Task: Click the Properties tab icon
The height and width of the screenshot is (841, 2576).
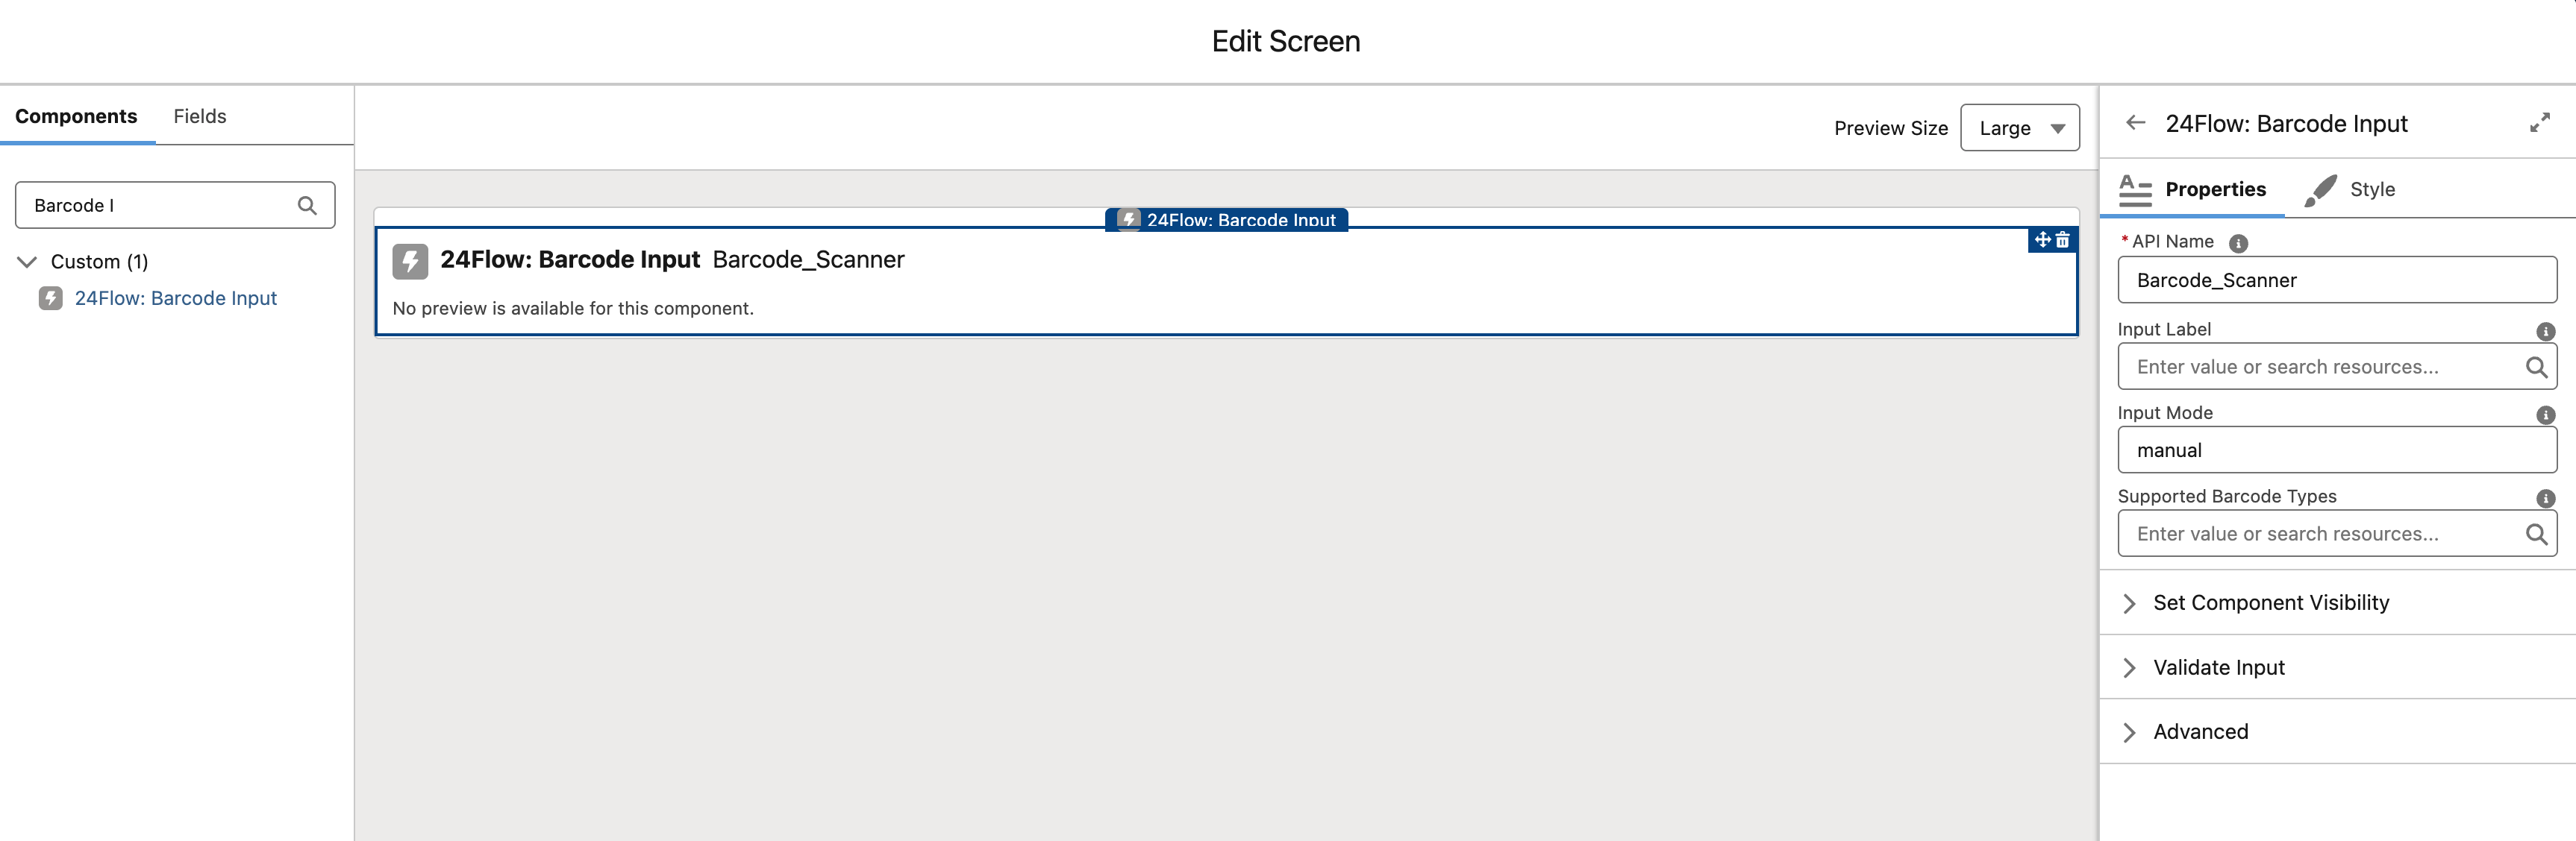Action: 2135,190
